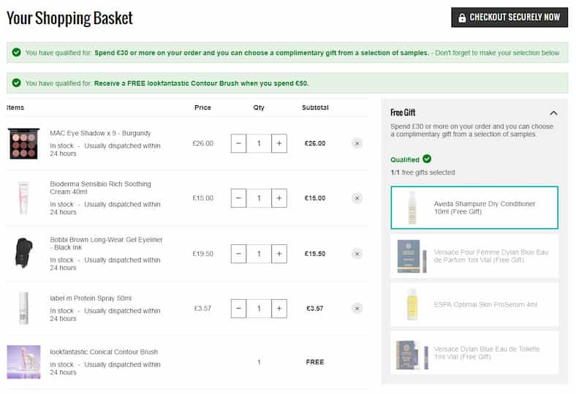
Task: Click the MAC eyeshadow palette thumbnail
Action: pos(23,143)
